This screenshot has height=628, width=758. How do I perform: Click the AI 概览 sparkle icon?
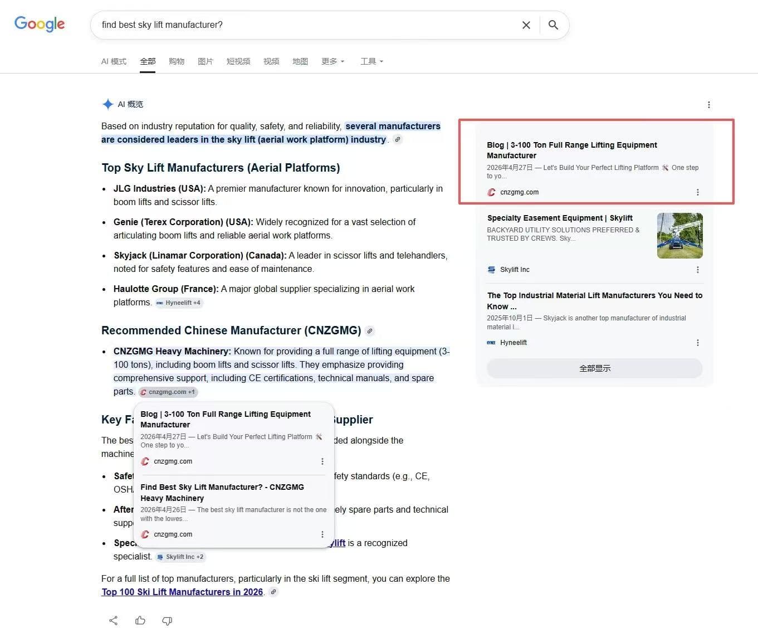pos(108,104)
